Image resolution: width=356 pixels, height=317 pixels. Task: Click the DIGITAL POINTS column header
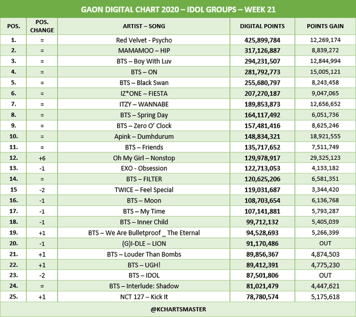click(x=262, y=26)
